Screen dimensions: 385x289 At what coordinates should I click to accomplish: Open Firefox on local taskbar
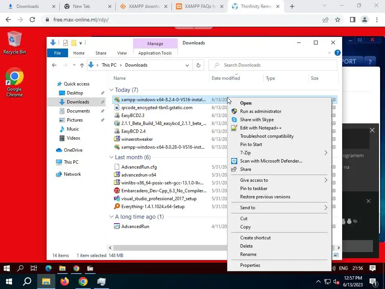coord(65,281)
